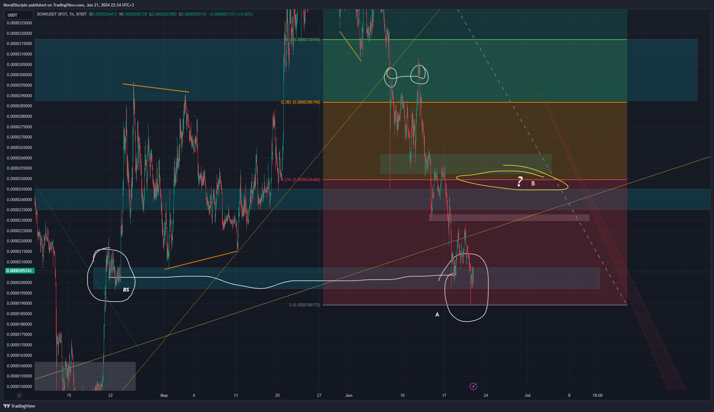Click the 27 date label on time axis

tap(319, 395)
